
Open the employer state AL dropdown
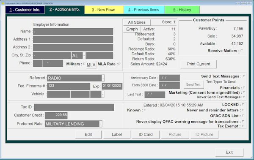tap(84, 56)
